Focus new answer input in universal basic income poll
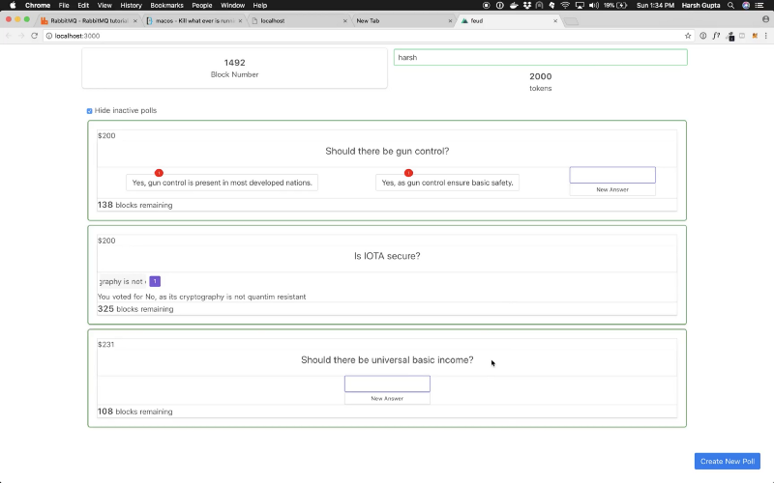Image resolution: width=774 pixels, height=483 pixels. [387, 384]
